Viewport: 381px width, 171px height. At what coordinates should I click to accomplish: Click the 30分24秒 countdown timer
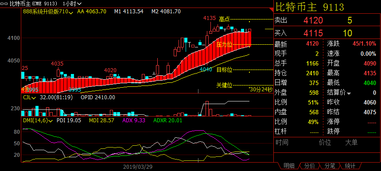point(261,89)
